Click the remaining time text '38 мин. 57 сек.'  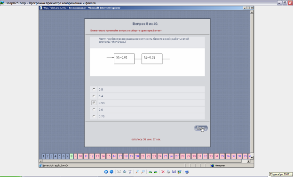(152, 139)
